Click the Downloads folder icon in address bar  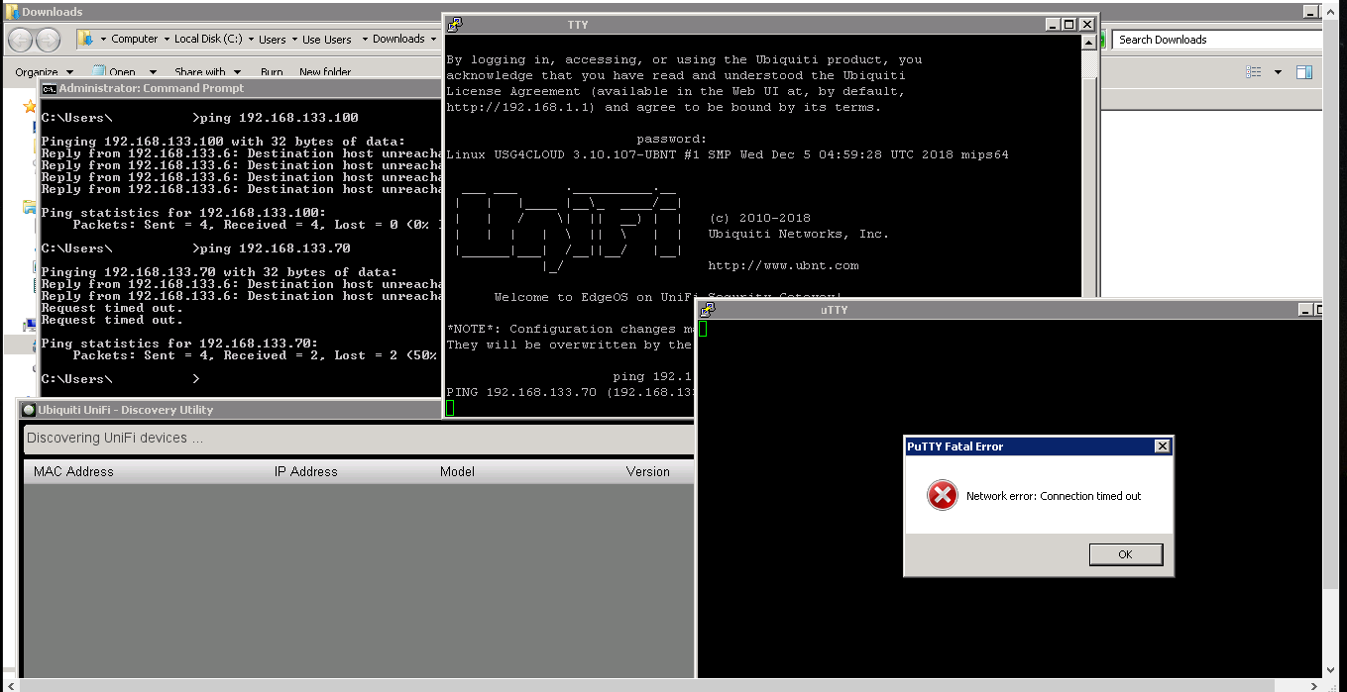tap(86, 40)
